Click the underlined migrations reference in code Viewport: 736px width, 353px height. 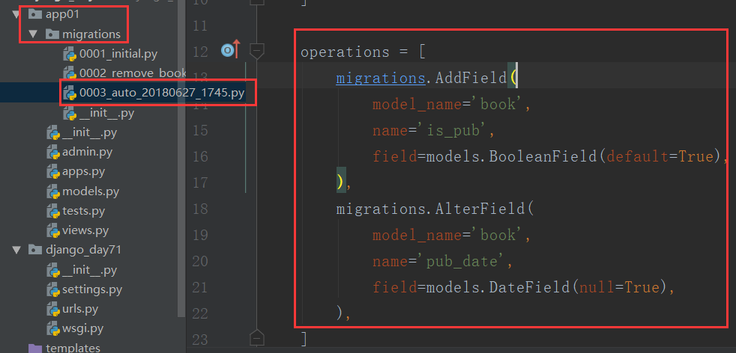tap(370, 78)
